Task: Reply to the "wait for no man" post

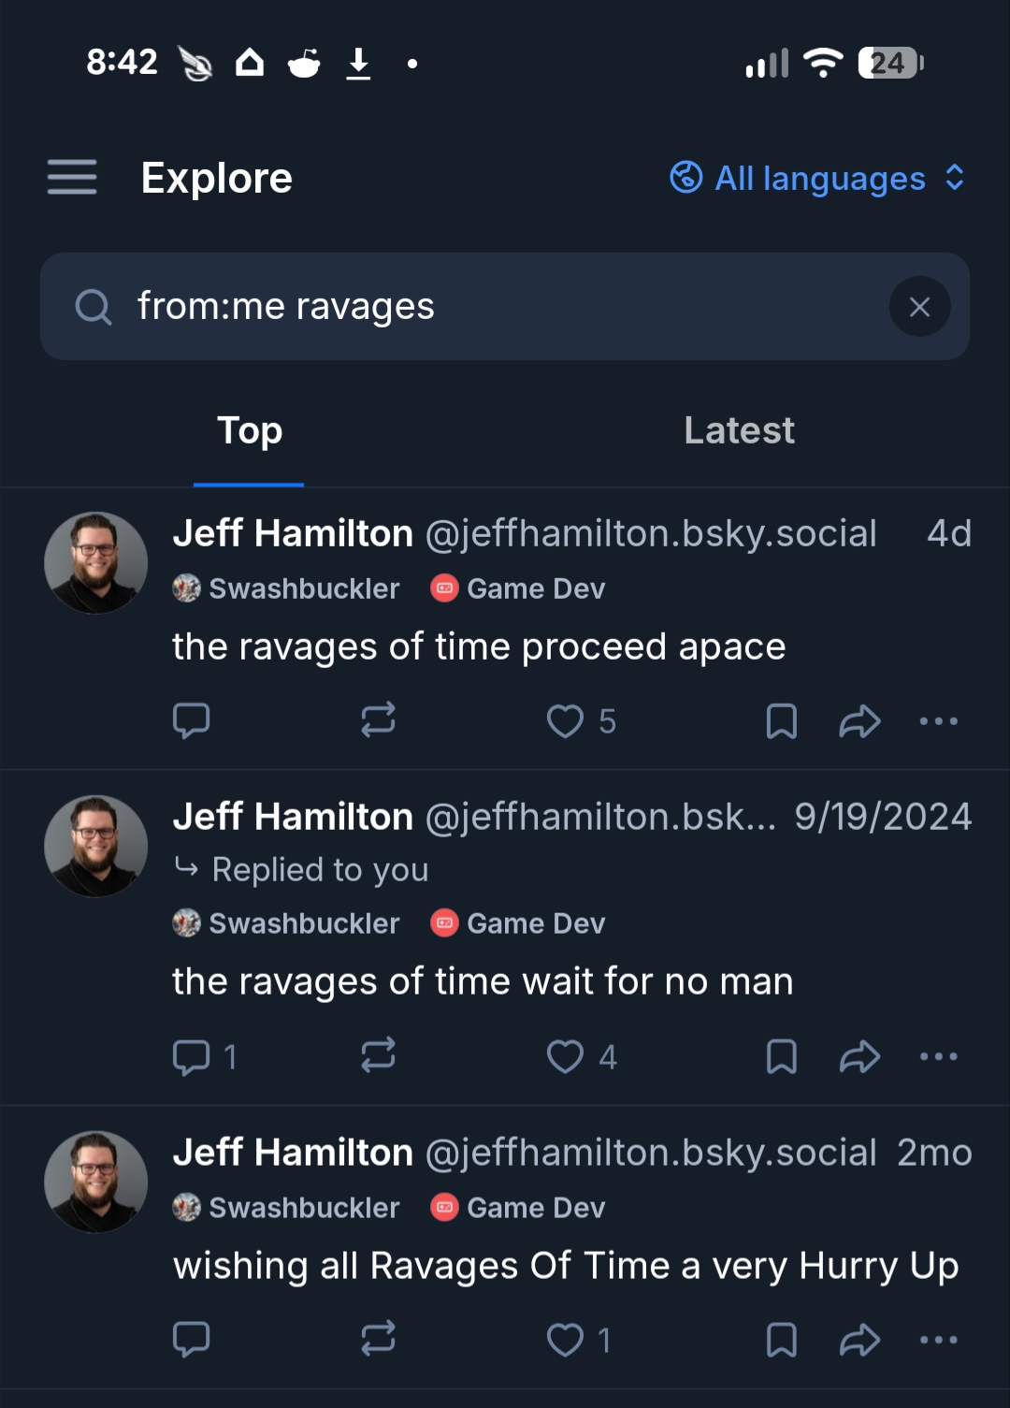Action: (x=192, y=1057)
